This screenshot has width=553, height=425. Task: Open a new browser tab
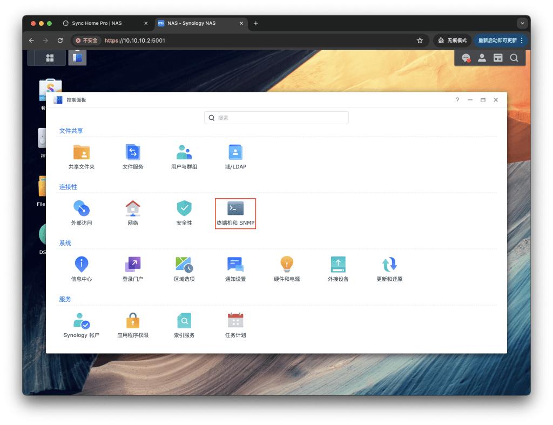click(x=255, y=23)
